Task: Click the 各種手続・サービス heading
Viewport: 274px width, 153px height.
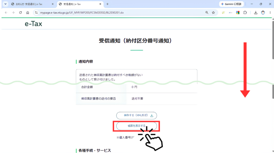Action: click(x=94, y=150)
